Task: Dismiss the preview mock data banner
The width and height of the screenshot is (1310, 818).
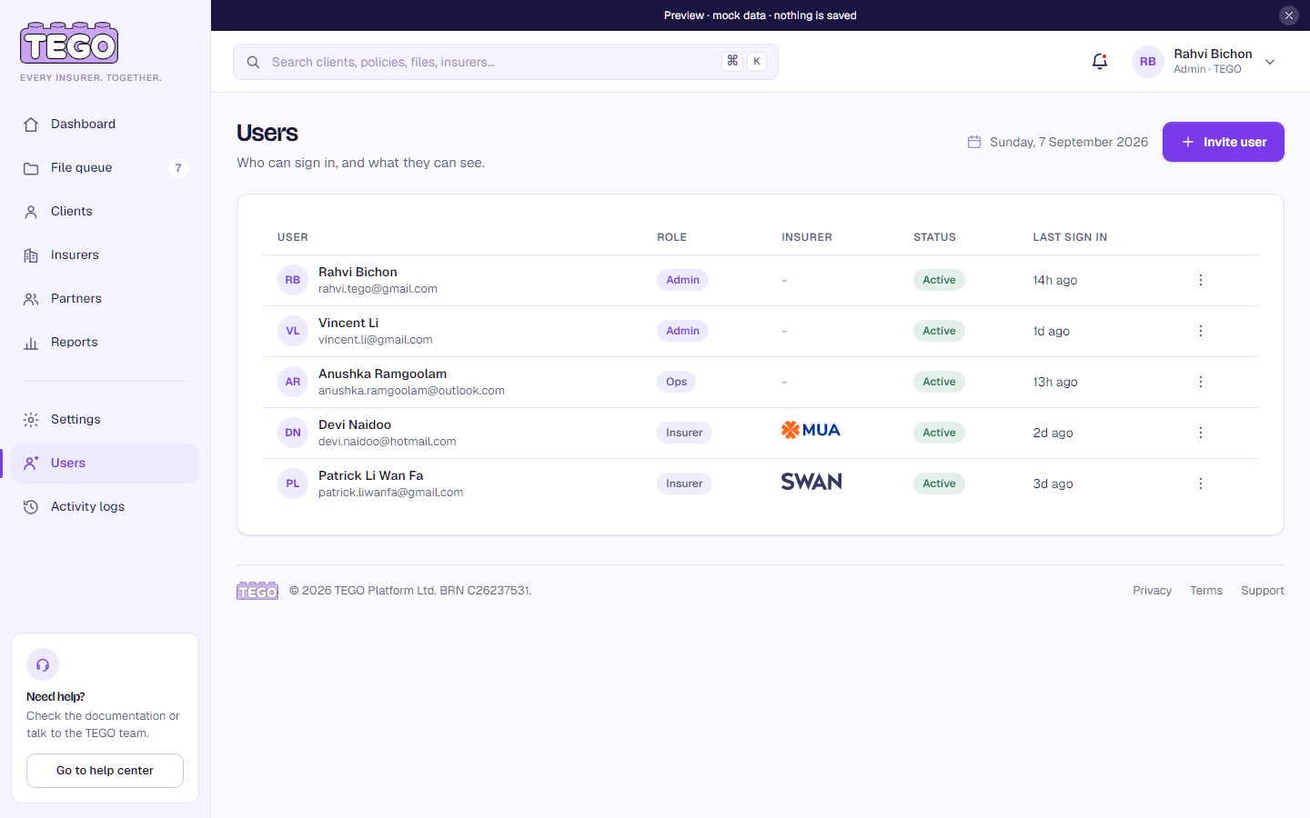Action: [x=1289, y=15]
